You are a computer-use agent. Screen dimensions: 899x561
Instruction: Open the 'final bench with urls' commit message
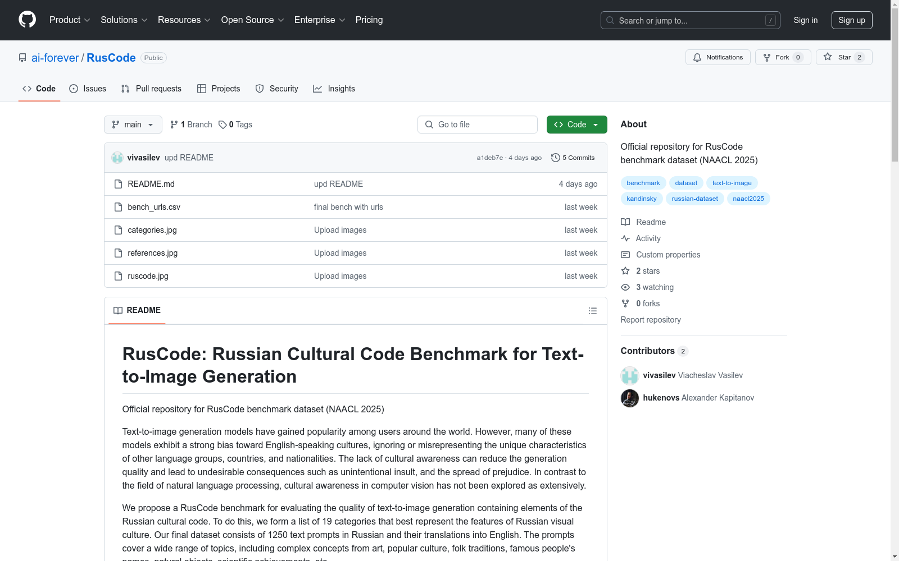pyautogui.click(x=348, y=207)
